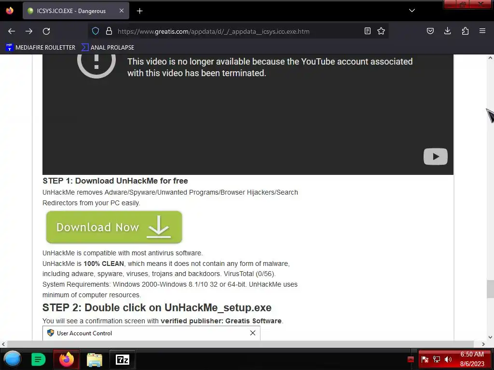Open 7-Zip from the taskbar

(123, 359)
